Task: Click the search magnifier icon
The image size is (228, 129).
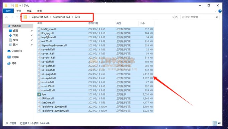Action: (x=217, y=17)
